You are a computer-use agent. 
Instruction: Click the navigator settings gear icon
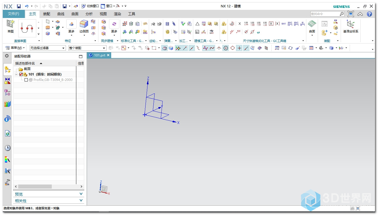click(x=7, y=56)
